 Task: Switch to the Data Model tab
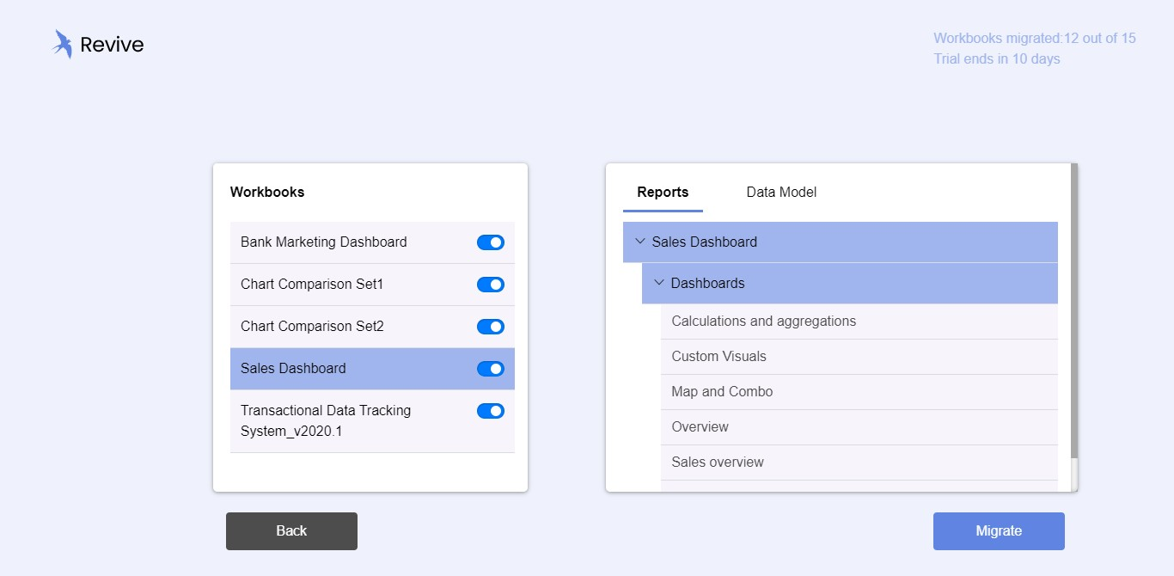(x=780, y=193)
